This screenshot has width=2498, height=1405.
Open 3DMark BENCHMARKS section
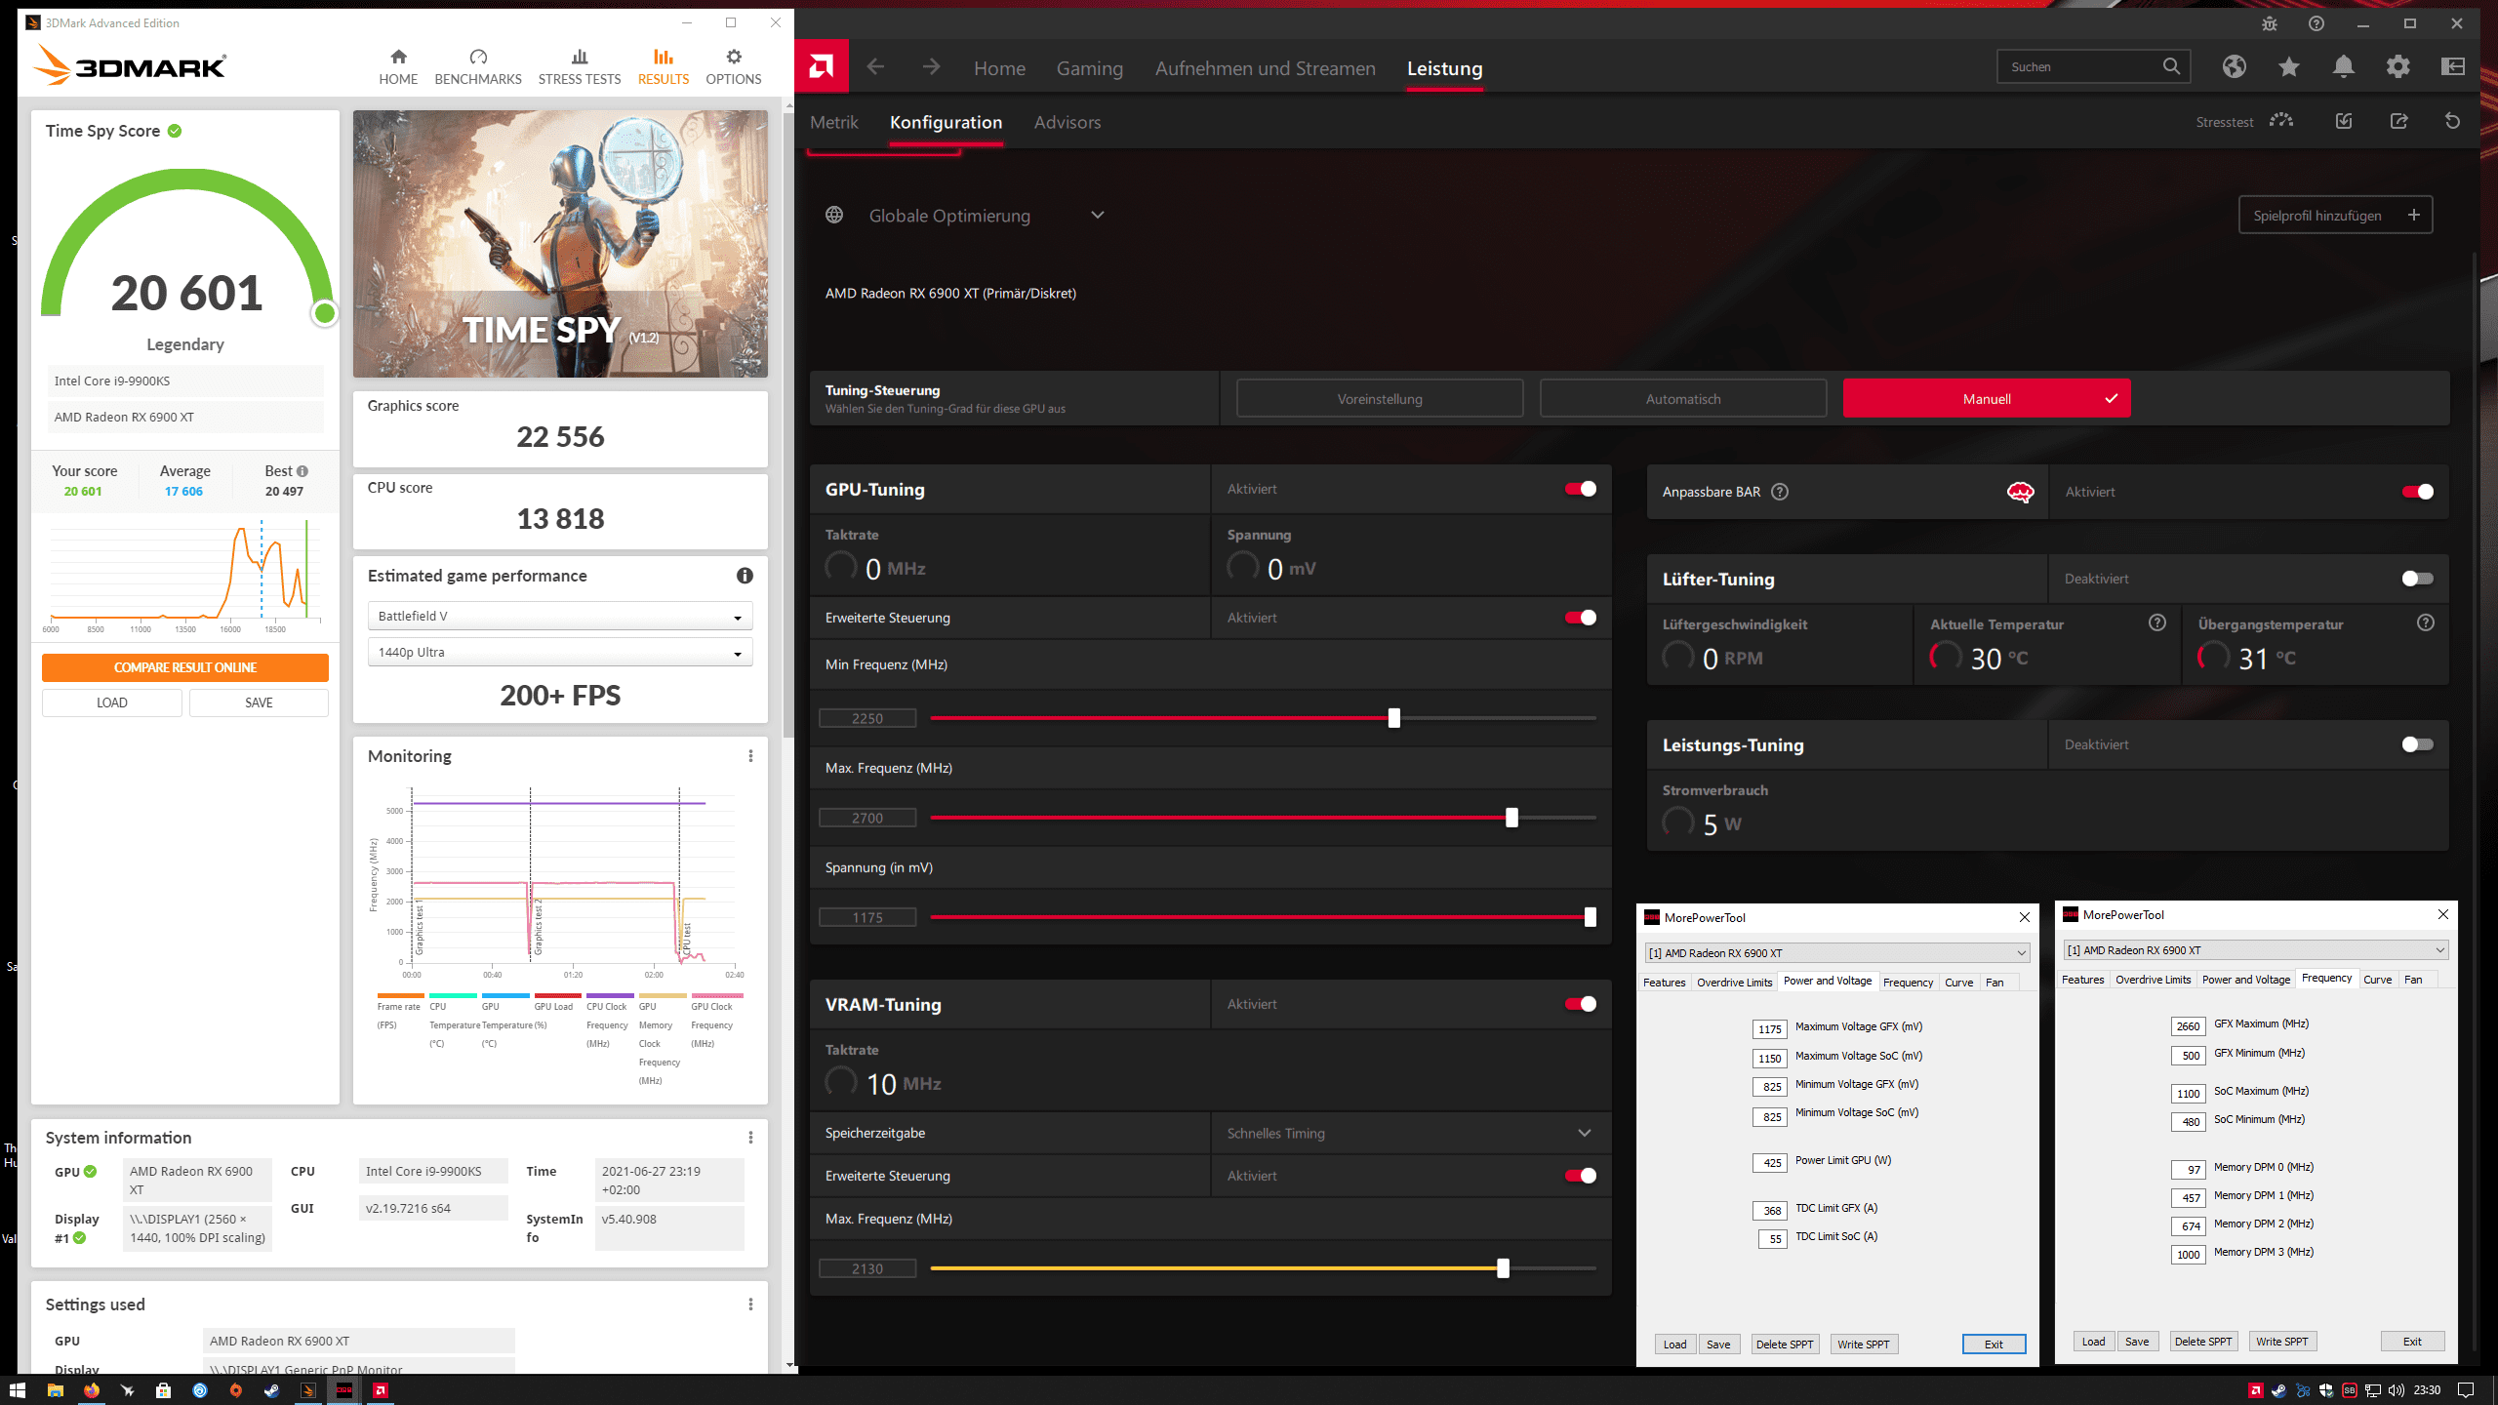(477, 66)
